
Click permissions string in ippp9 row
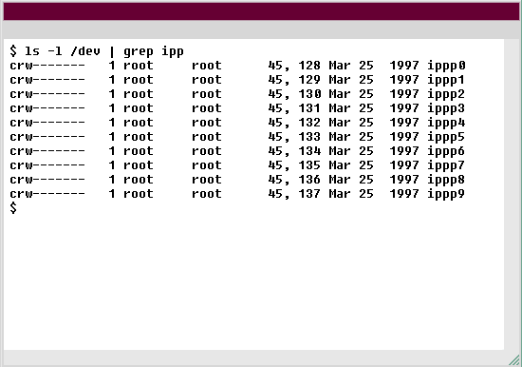click(47, 194)
